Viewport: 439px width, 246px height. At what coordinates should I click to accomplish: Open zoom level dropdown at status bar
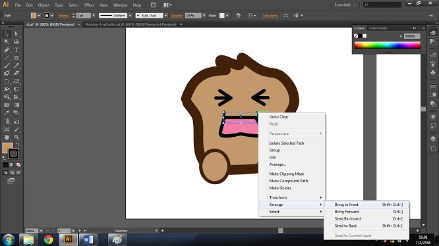click(41, 231)
